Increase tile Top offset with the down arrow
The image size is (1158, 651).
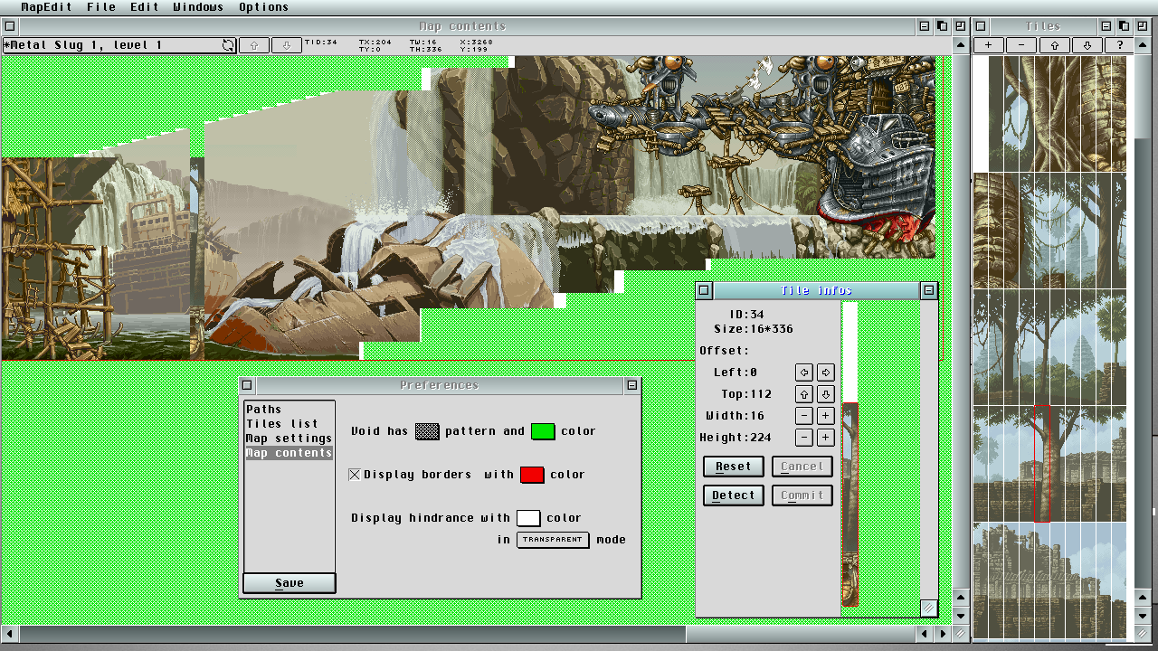[825, 394]
